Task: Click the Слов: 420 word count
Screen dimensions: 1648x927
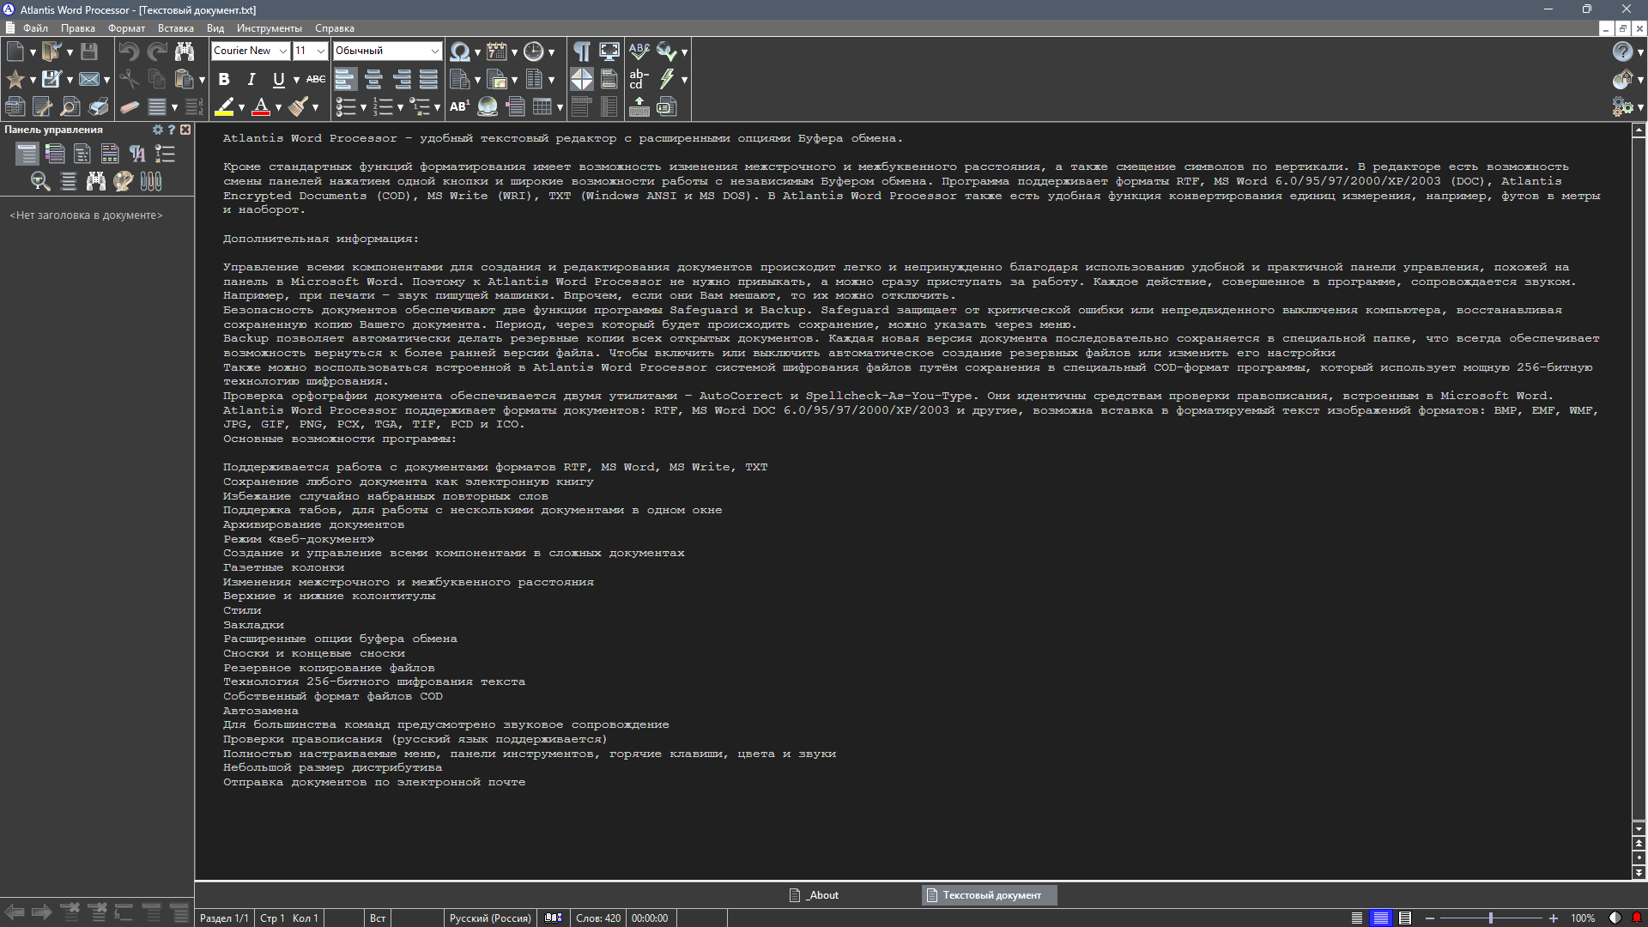Action: [x=598, y=918]
